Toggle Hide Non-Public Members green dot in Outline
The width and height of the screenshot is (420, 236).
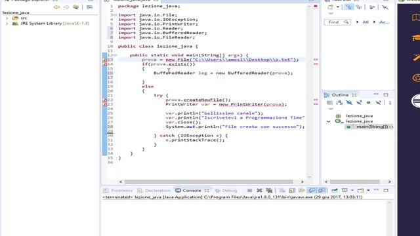click(x=369, y=103)
